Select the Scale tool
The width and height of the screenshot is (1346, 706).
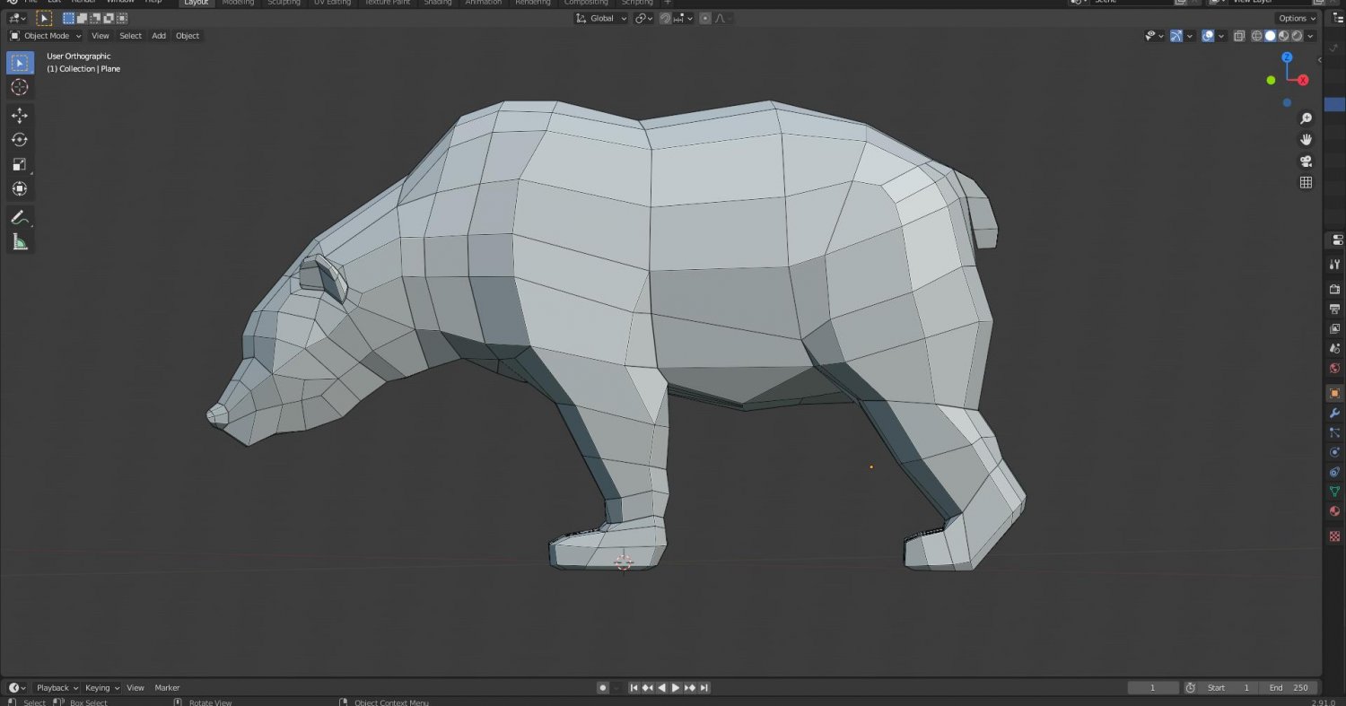click(20, 164)
